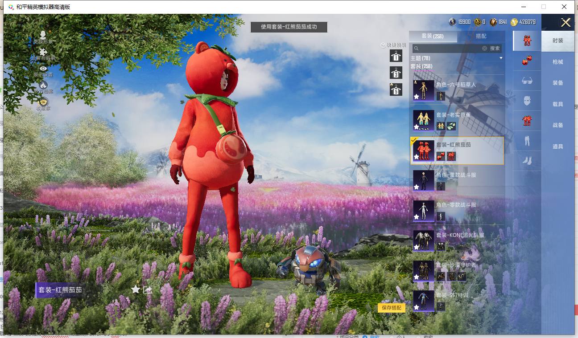
Task: Click the 搜索 search button
Action: coord(495,48)
